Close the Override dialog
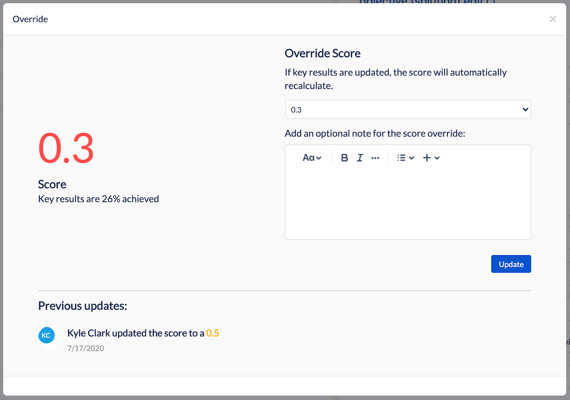Screen dimensions: 570x400 553,19
